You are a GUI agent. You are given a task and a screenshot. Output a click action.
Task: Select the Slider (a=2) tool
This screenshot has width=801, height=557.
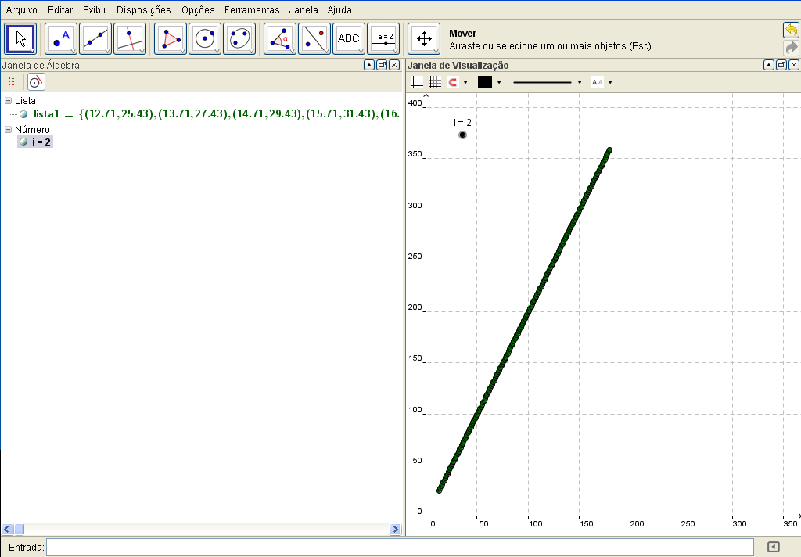pos(383,38)
